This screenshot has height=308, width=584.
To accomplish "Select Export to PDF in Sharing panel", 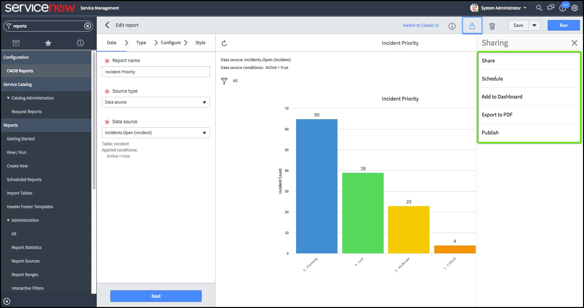I will pyautogui.click(x=497, y=115).
